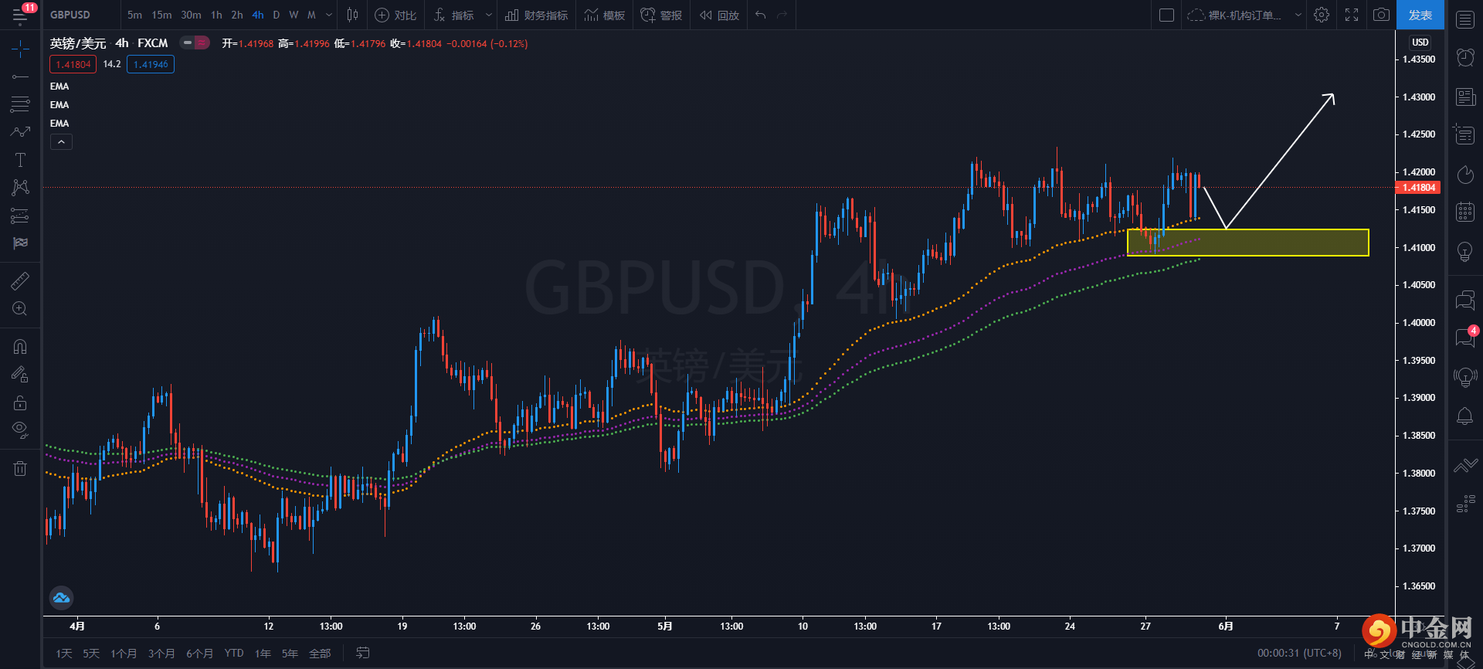This screenshot has width=1483, height=669.
Task: Select the crosshair cursor tool
Action: (x=21, y=49)
